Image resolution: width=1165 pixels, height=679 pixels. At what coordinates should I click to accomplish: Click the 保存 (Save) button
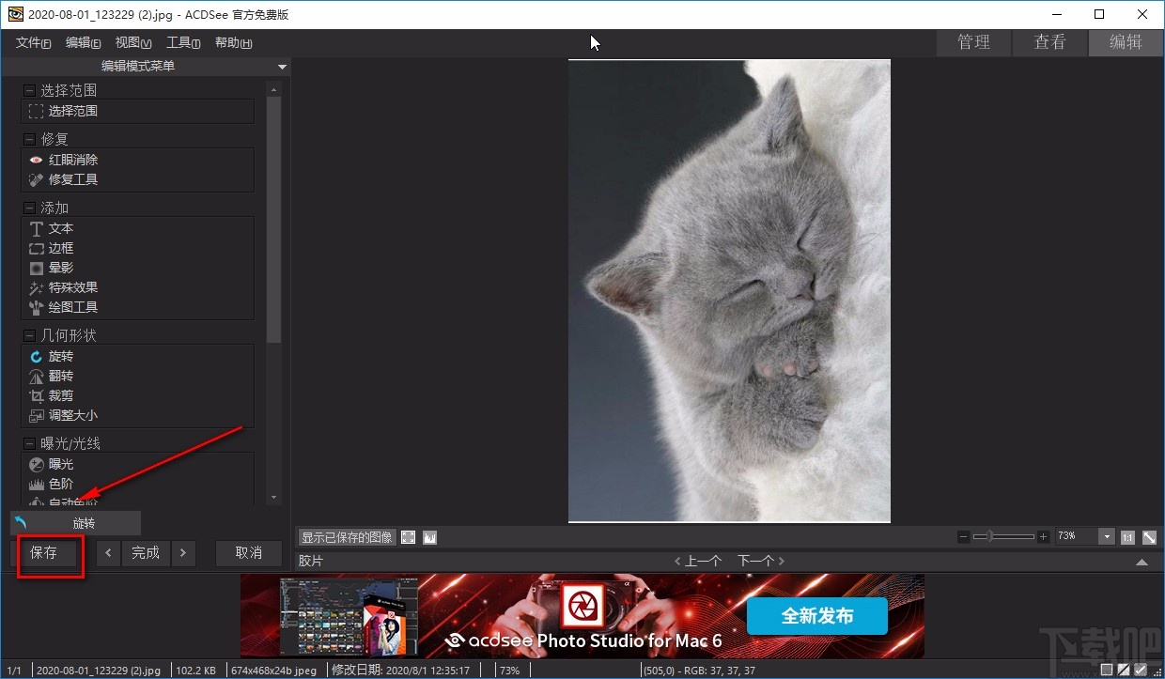click(44, 553)
